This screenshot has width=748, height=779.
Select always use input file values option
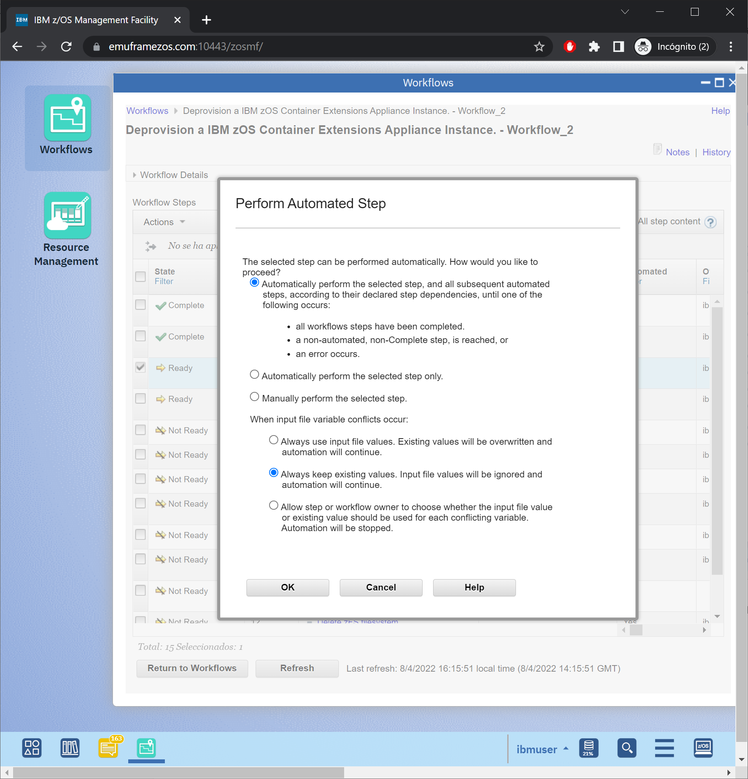[x=274, y=440]
